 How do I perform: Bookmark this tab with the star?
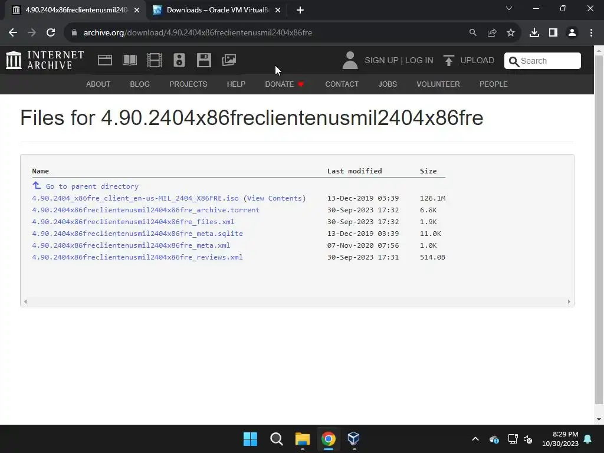[511, 33]
